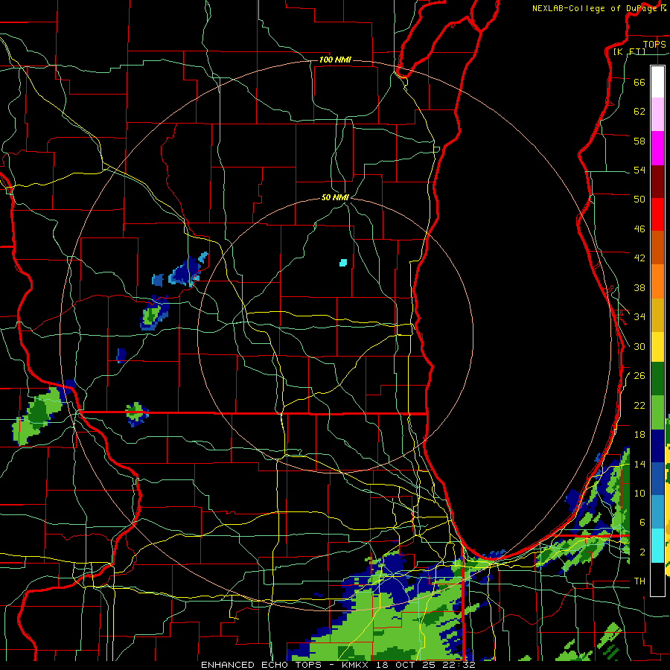Screen dimensions: 670x670
Task: Click the "KMKX" radar site identifier
Action: point(357,665)
